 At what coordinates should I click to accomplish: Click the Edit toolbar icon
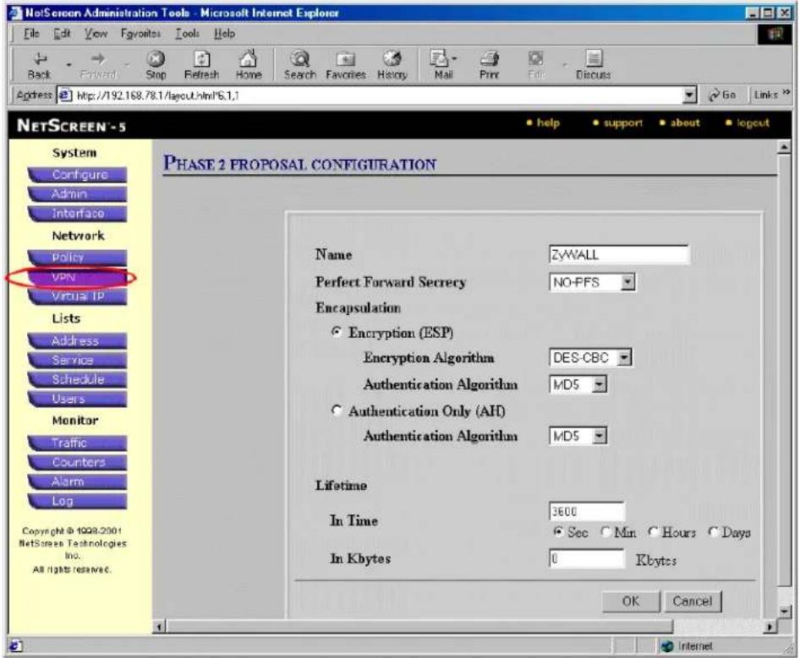pyautogui.click(x=535, y=58)
